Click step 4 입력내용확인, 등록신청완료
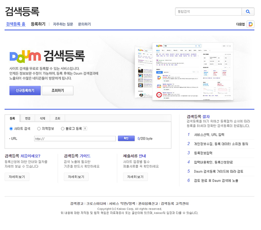Viewport: 261px width, 230px height. coord(213,162)
